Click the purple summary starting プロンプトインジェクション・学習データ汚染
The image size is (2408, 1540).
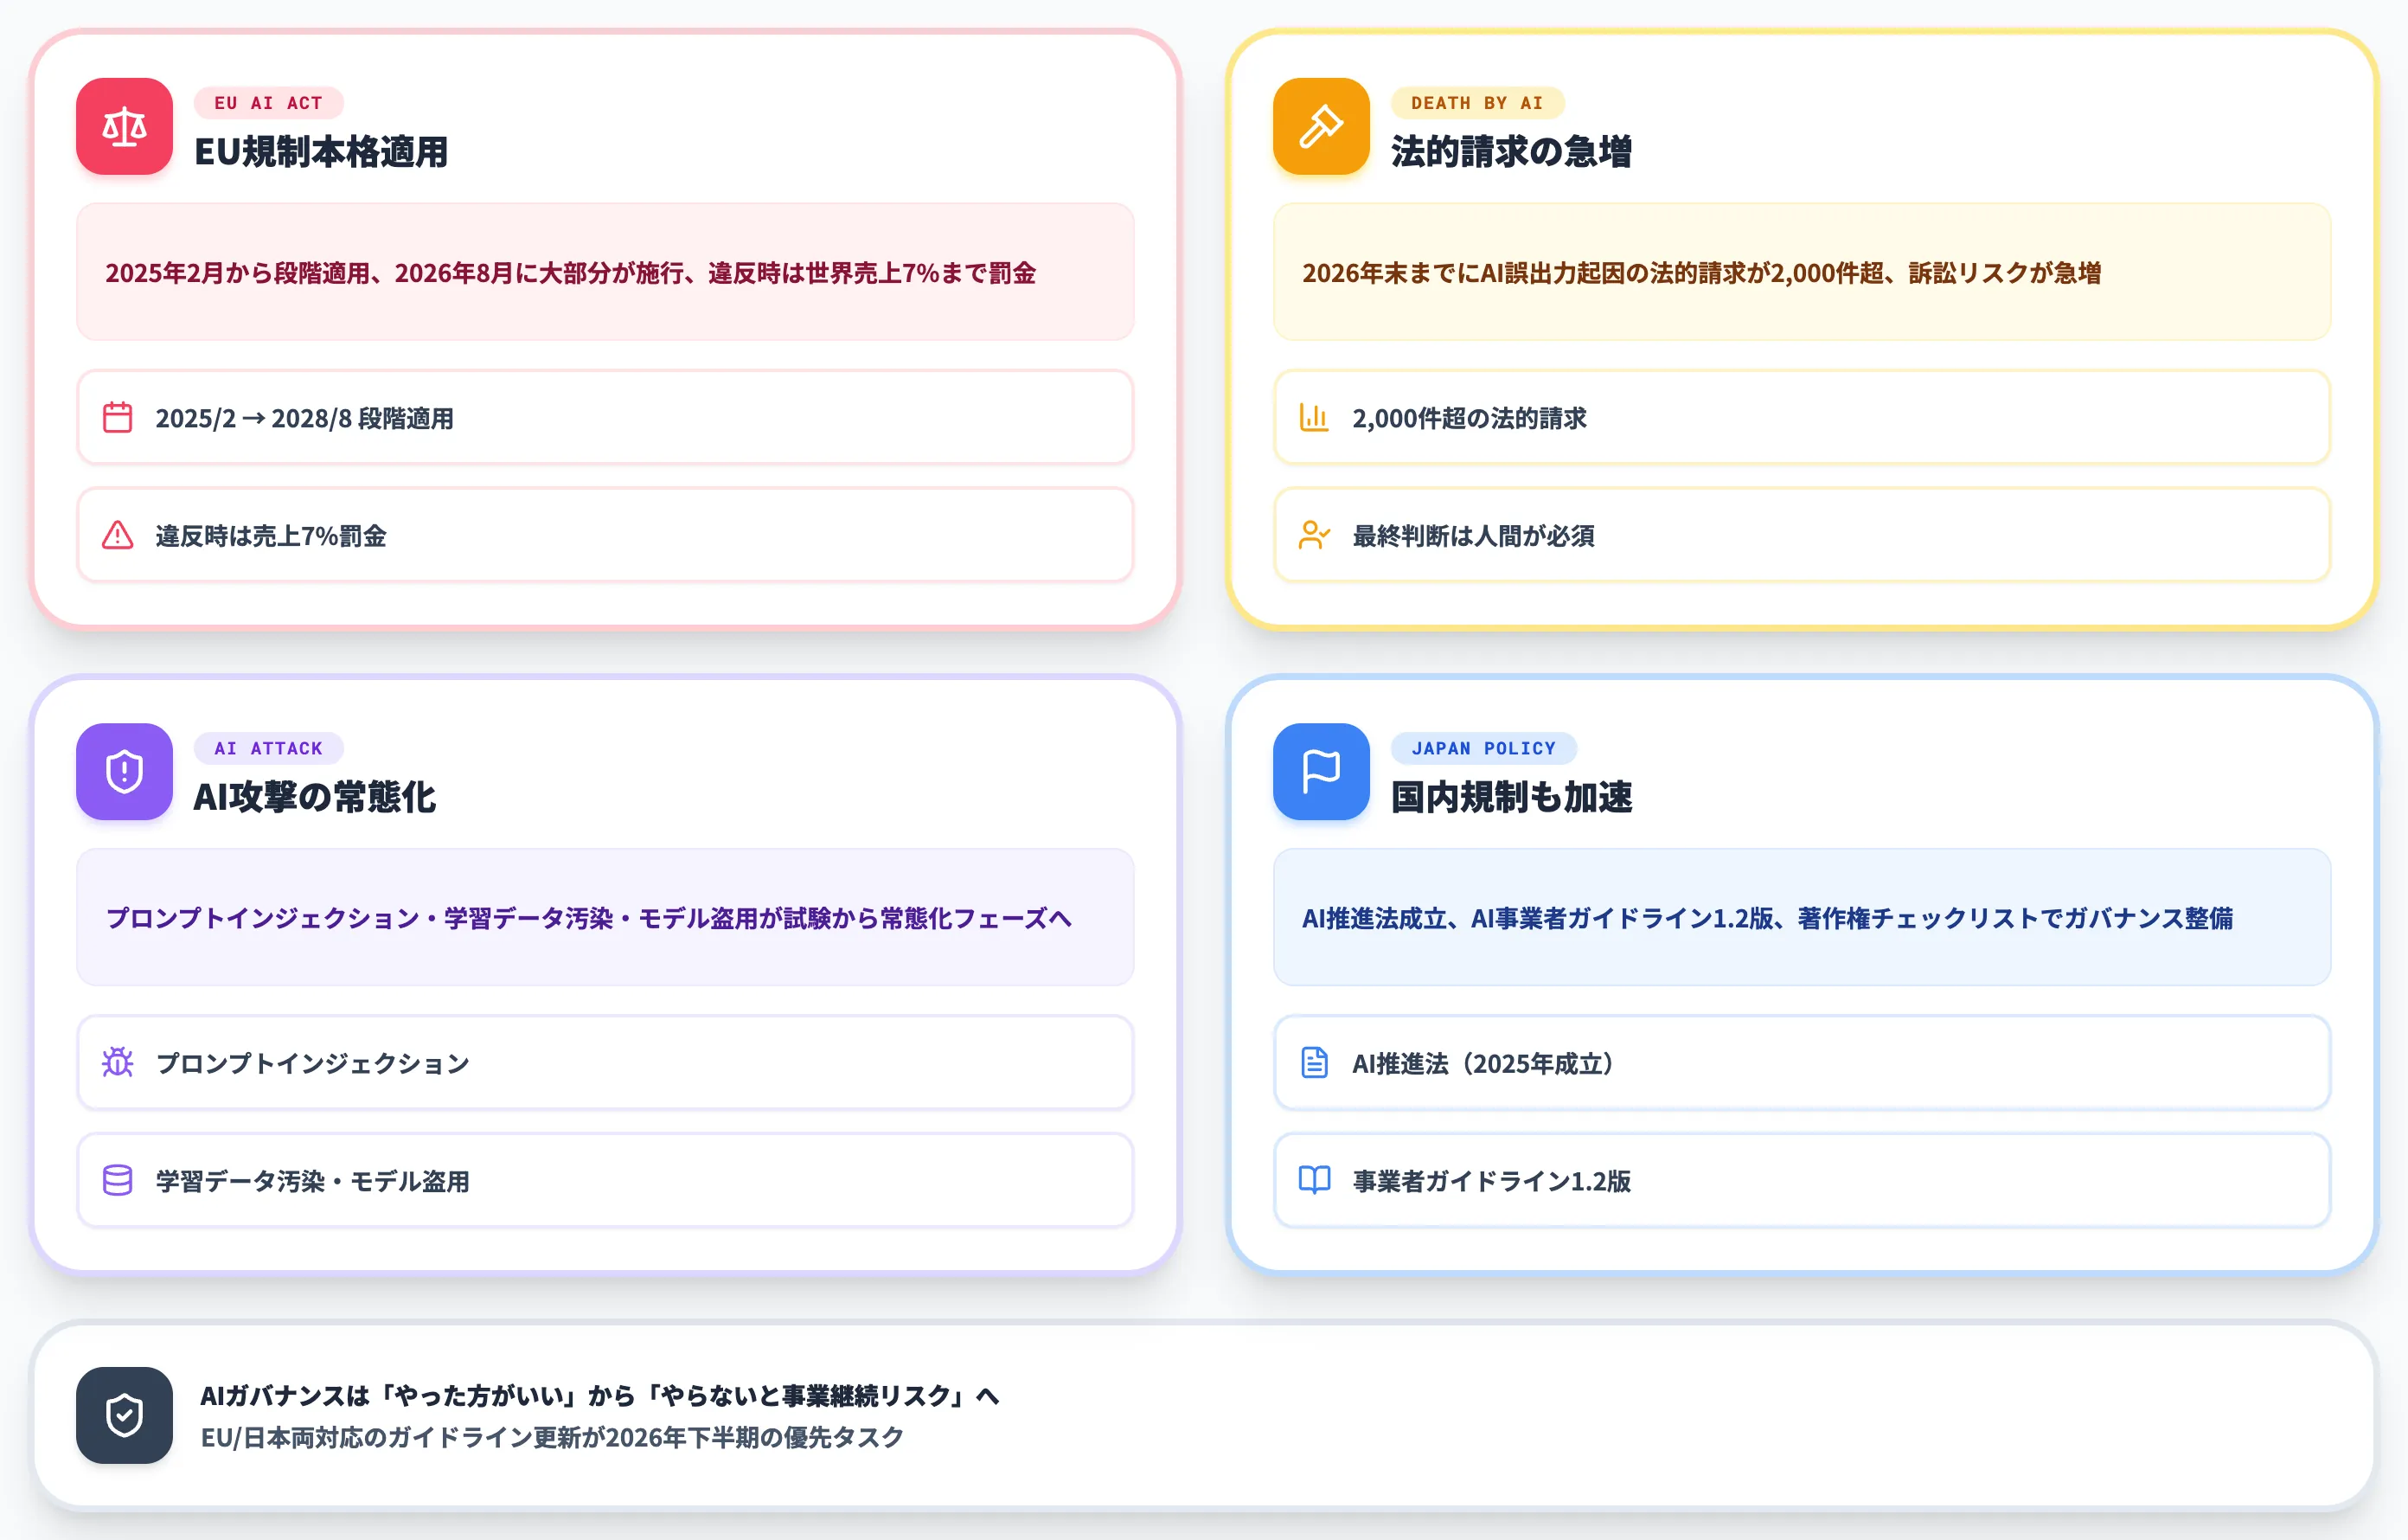(x=605, y=917)
